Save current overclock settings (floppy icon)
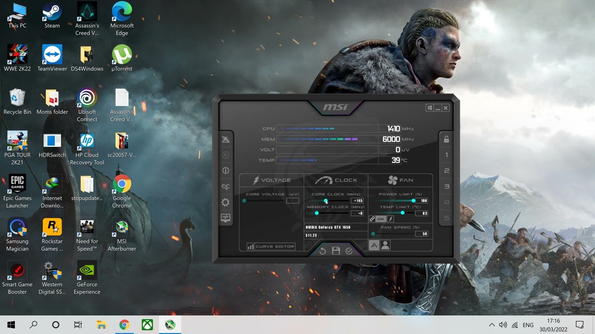The height and width of the screenshot is (334, 595). tap(336, 251)
